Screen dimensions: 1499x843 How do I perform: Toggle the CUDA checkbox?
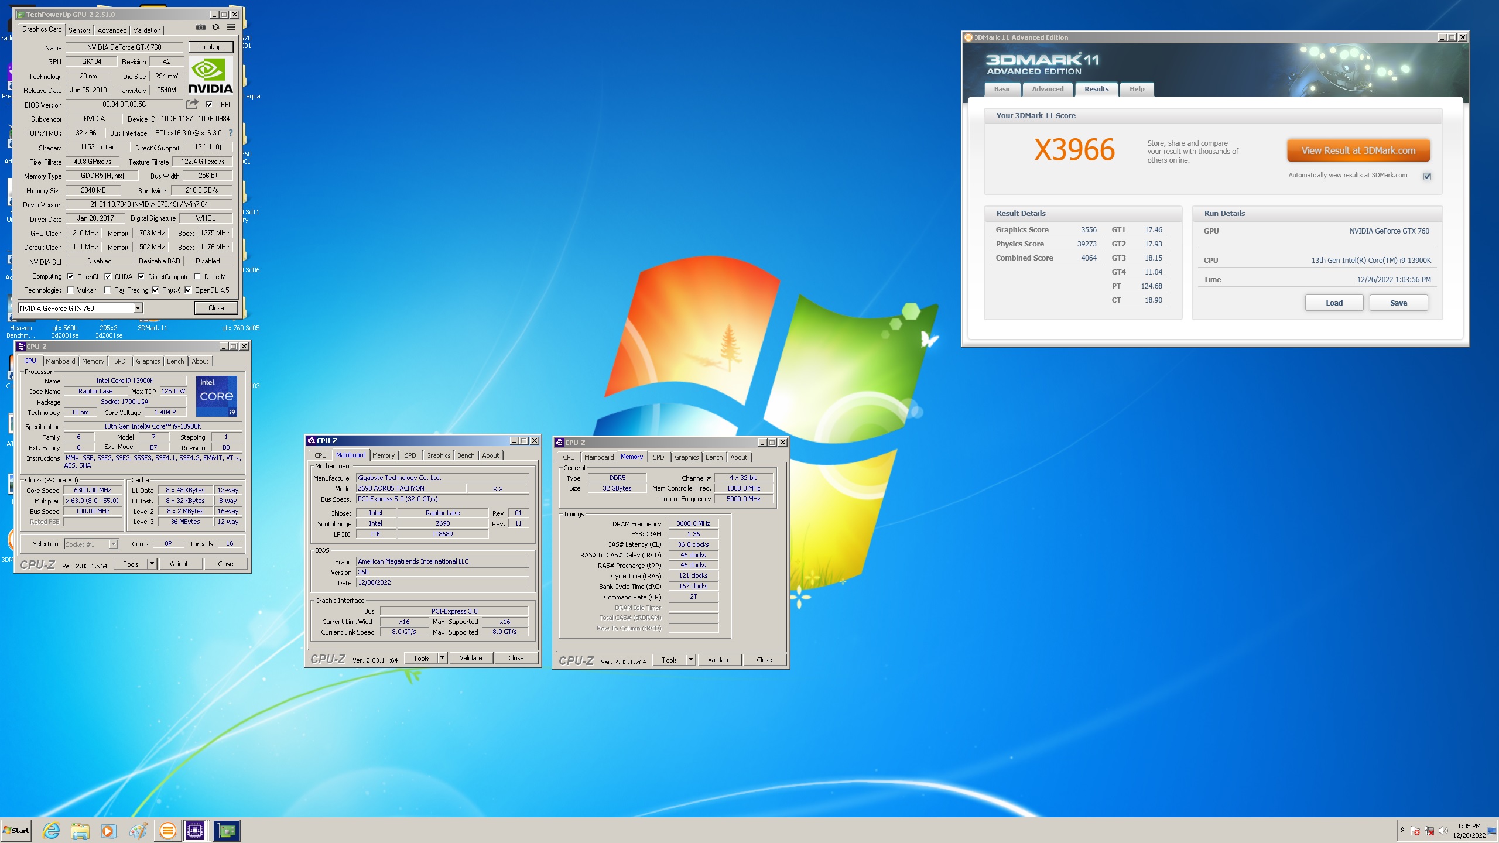click(108, 276)
